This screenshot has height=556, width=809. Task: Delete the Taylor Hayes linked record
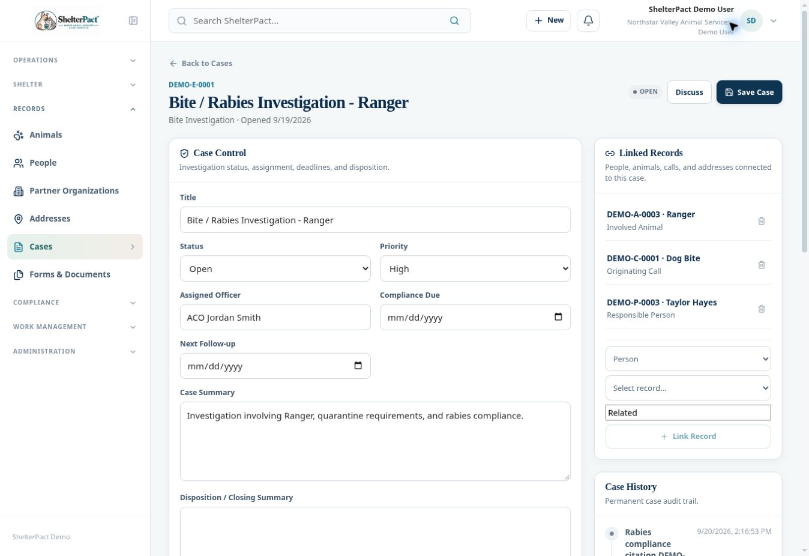762,309
